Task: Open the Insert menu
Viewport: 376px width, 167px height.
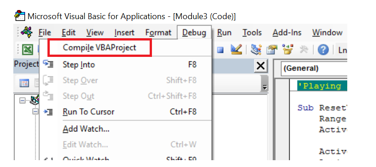Action: pos(124,33)
